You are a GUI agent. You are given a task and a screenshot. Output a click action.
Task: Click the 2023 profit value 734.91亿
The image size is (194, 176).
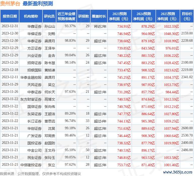click(124, 26)
